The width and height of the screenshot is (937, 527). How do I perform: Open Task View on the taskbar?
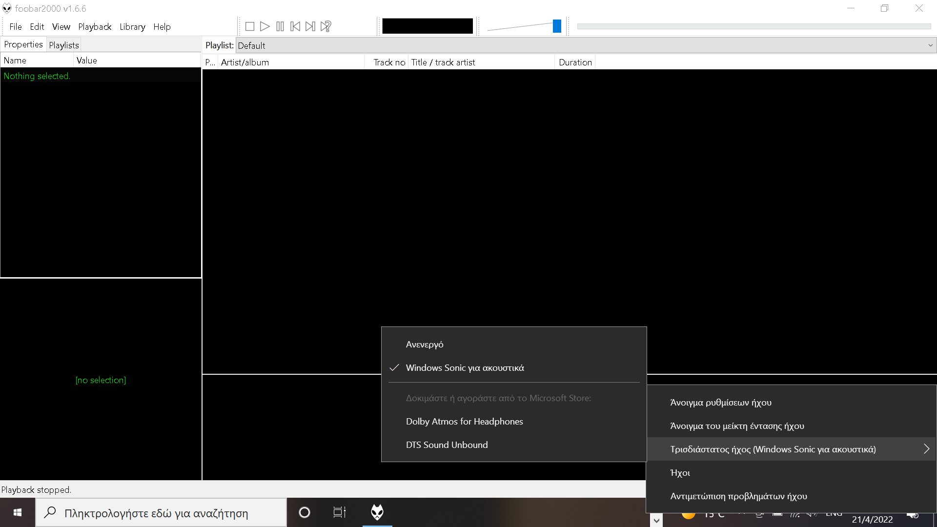click(340, 512)
